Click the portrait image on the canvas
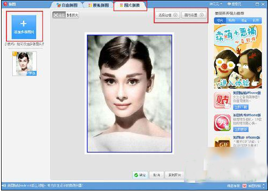 pos(129,93)
